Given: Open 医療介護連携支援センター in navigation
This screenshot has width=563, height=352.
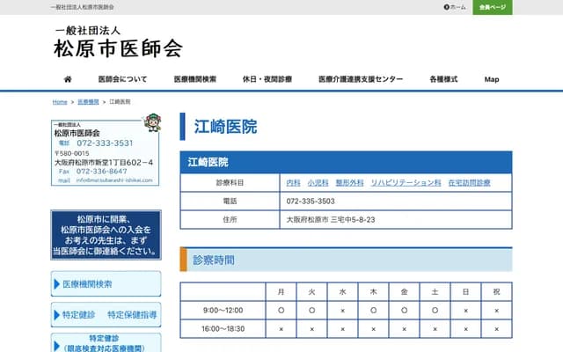Looking at the screenshot, I should [x=361, y=79].
